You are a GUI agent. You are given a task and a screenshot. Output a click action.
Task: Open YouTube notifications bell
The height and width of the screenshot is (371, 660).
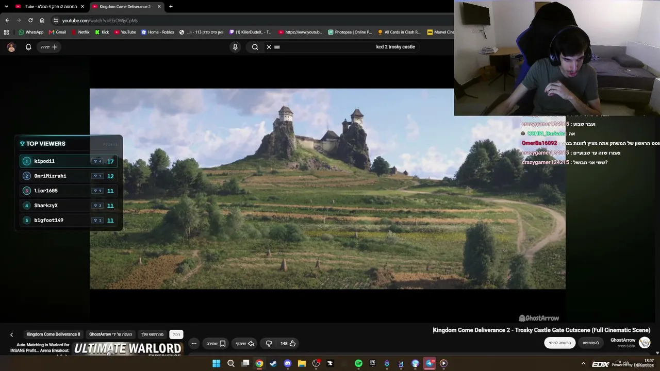(28, 47)
